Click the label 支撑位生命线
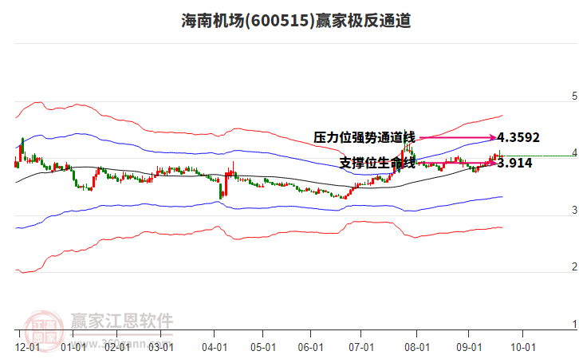The height and width of the screenshot is (359, 579). (x=377, y=163)
